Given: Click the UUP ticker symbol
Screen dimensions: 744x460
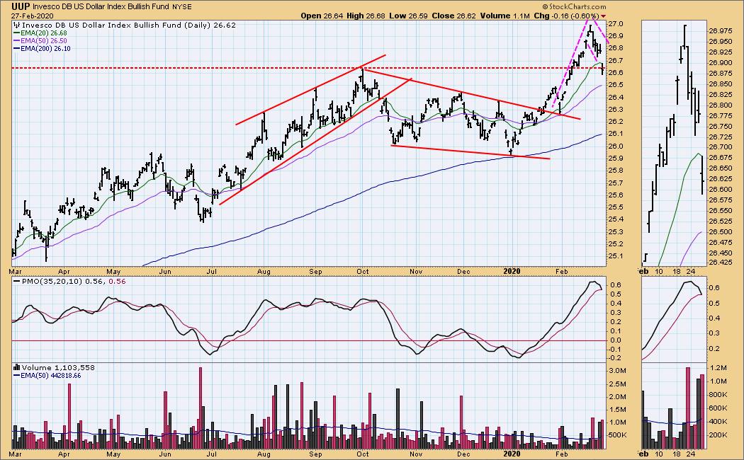Looking at the screenshot, I should [21, 6].
